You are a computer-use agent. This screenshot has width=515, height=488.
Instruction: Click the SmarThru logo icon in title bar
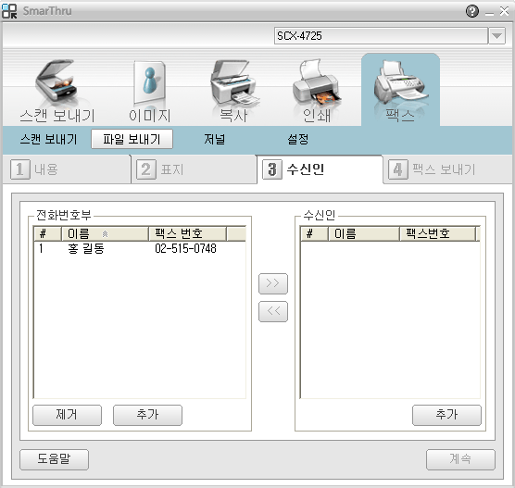(9, 11)
